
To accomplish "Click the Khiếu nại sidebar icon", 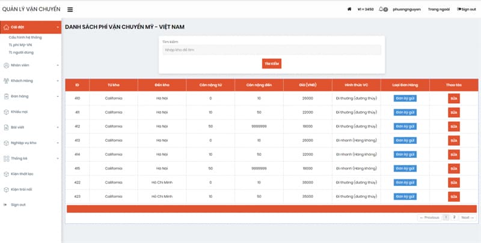I will click(6, 112).
